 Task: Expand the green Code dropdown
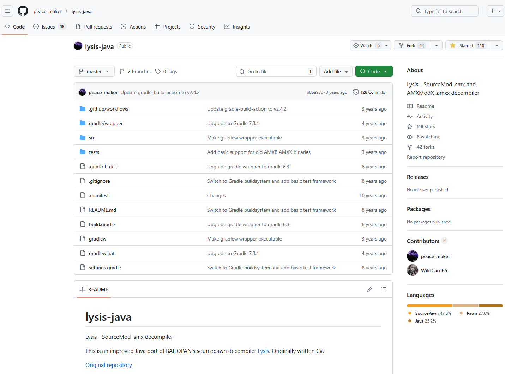click(x=374, y=71)
